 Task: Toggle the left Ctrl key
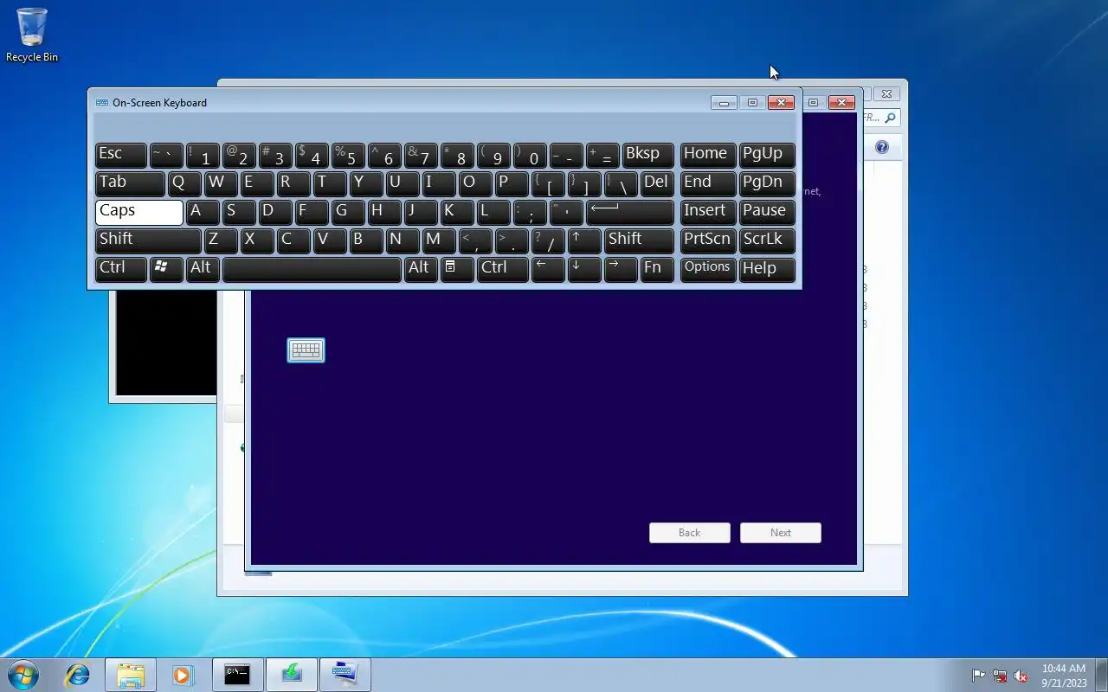[x=120, y=269]
